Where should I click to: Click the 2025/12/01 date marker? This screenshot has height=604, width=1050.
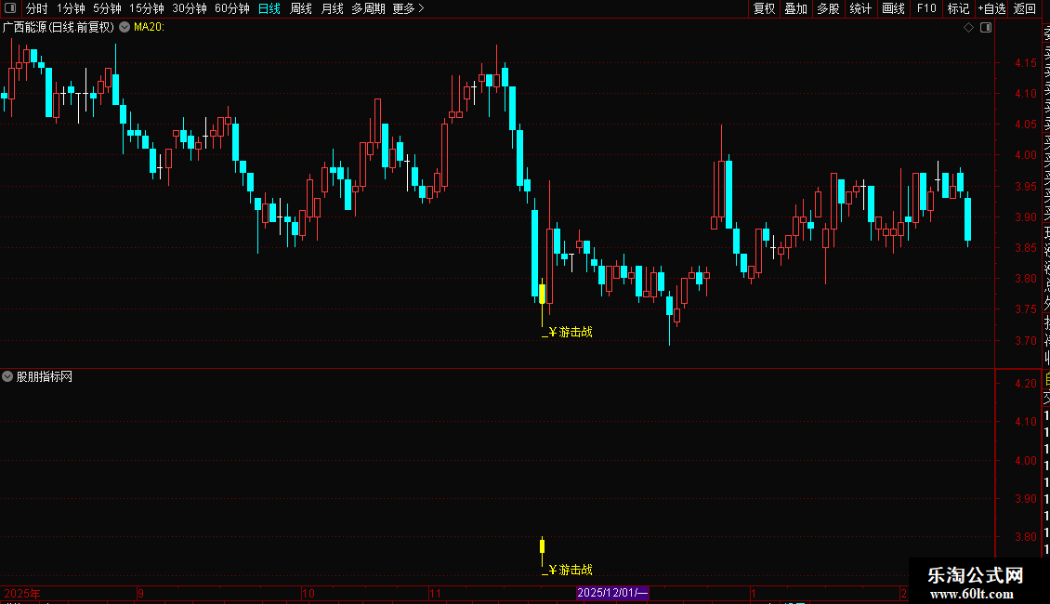tap(612, 593)
